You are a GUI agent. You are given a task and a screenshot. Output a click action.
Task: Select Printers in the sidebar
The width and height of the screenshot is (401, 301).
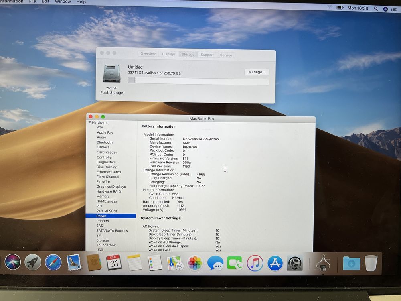click(x=103, y=221)
